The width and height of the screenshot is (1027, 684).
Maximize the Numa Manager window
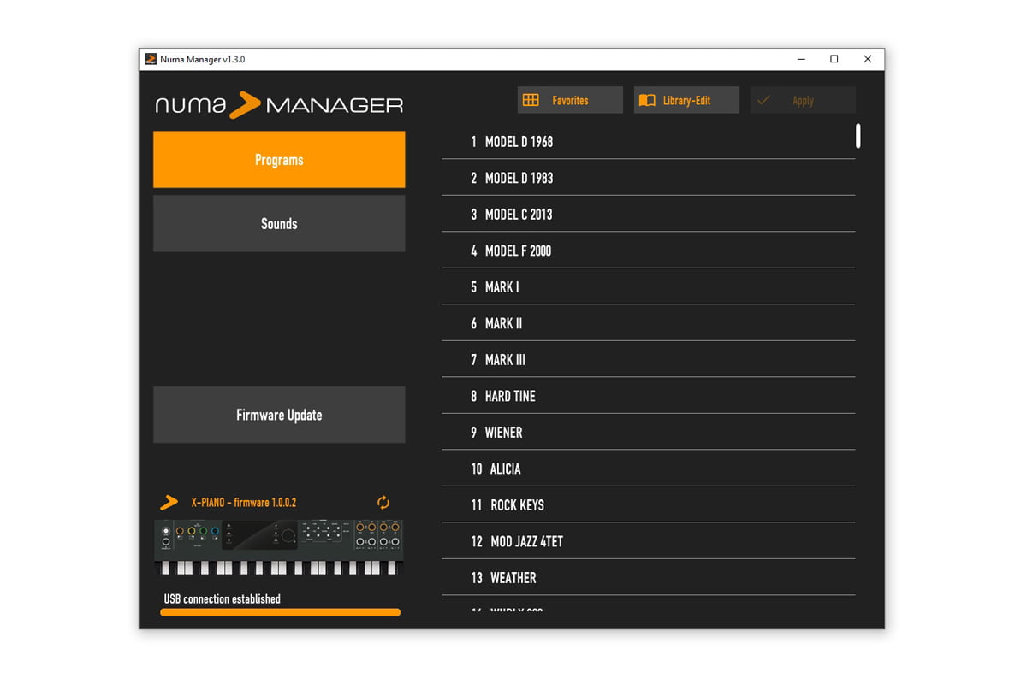pos(834,59)
